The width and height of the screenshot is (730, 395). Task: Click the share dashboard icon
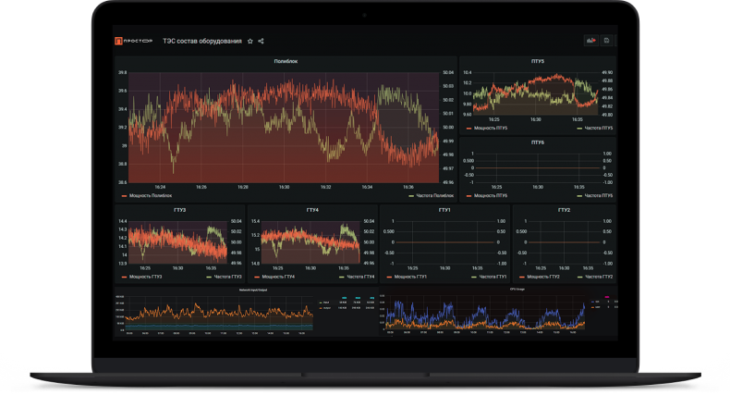(x=261, y=41)
